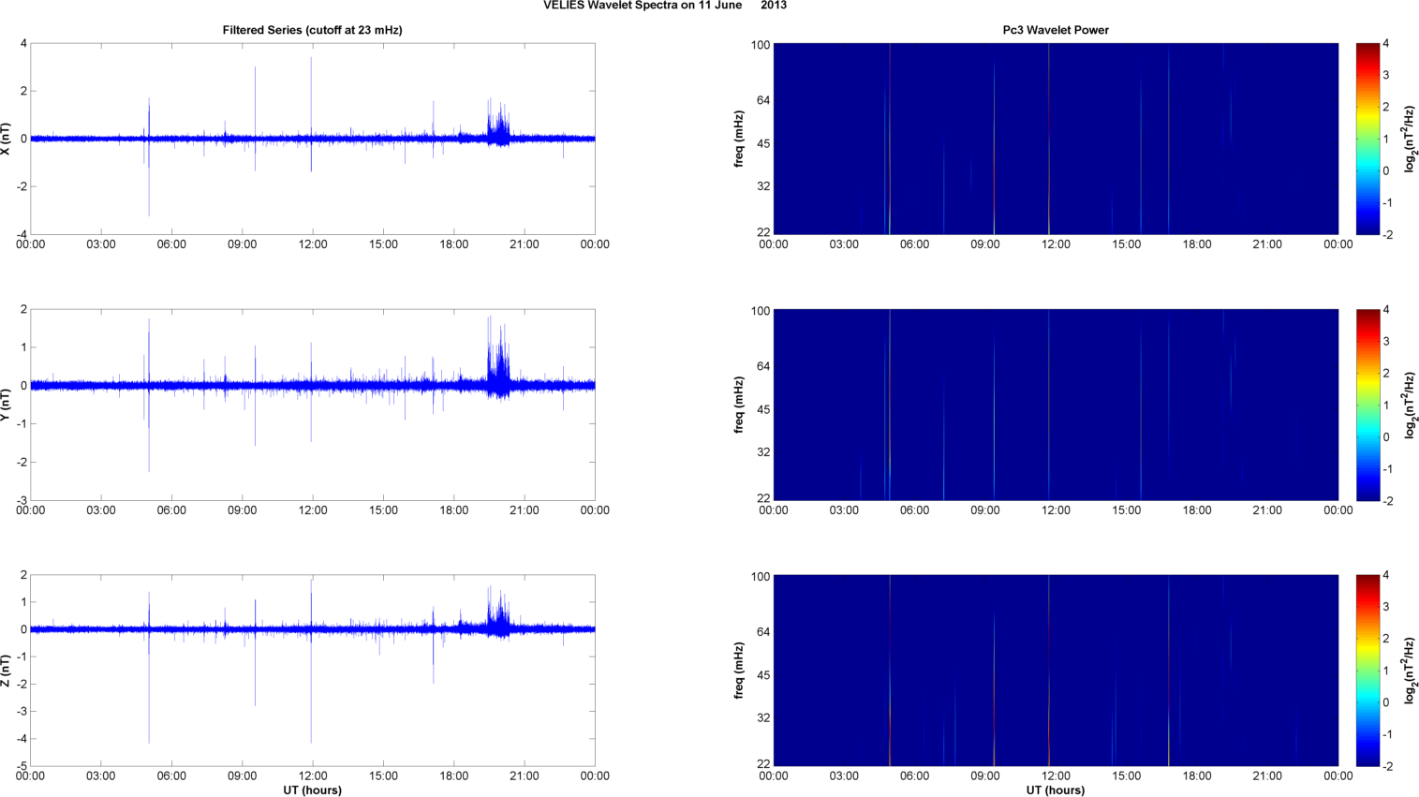The width and height of the screenshot is (1419, 797).
Task: Click the '4' tick of the top colorbar
Action: 1386,44
